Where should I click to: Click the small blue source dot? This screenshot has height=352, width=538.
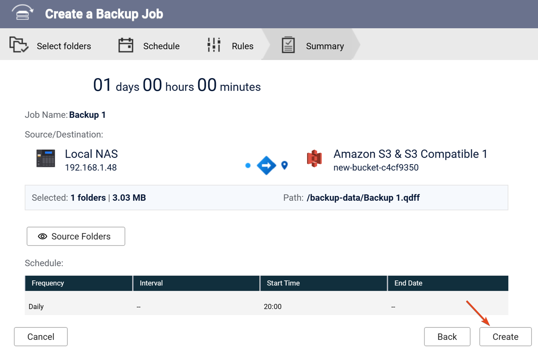pyautogui.click(x=248, y=165)
